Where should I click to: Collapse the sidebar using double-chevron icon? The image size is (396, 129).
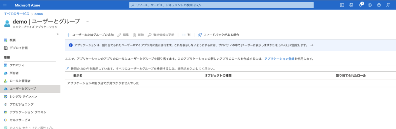click(57, 34)
